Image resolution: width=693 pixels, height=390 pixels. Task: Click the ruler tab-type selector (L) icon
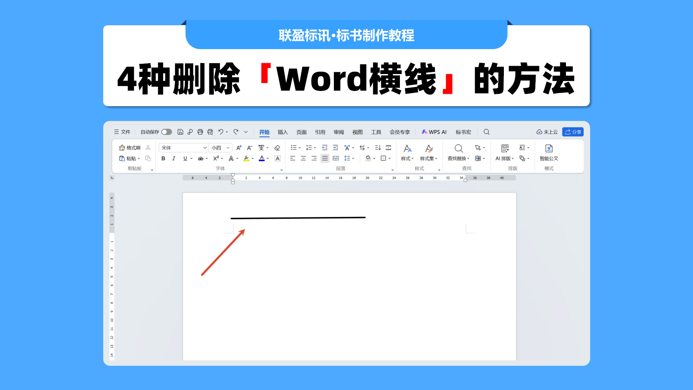112,178
